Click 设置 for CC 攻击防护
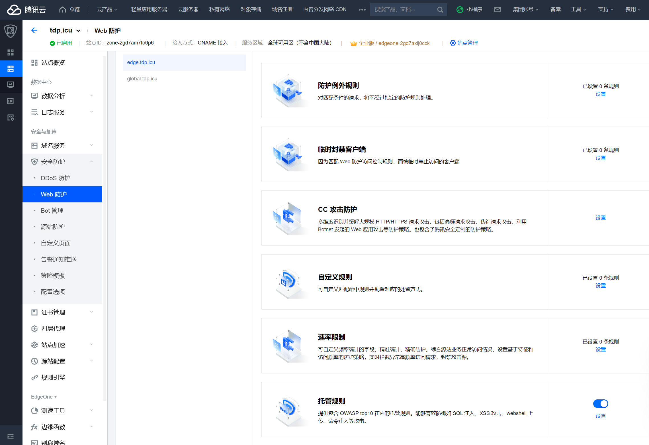The height and width of the screenshot is (445, 649). (x=601, y=218)
